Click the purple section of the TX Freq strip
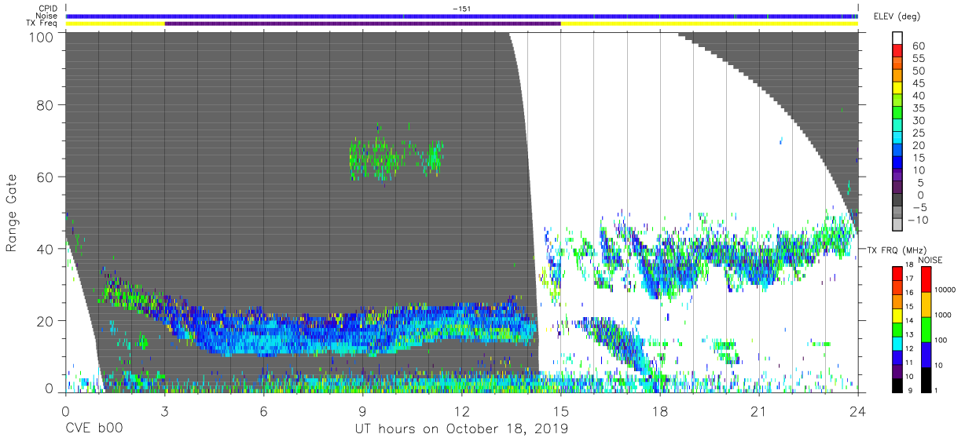This screenshot has height=445, width=965. [x=362, y=24]
